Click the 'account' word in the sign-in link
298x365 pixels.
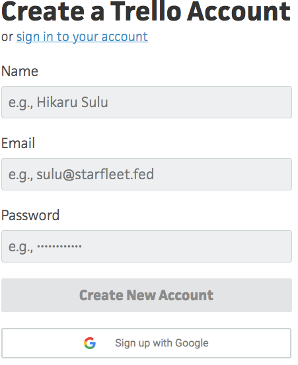tap(124, 37)
